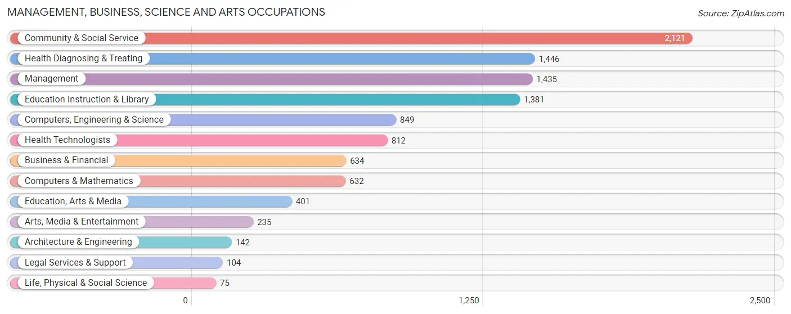Click the Computers, Engineering & Science label

94,120
